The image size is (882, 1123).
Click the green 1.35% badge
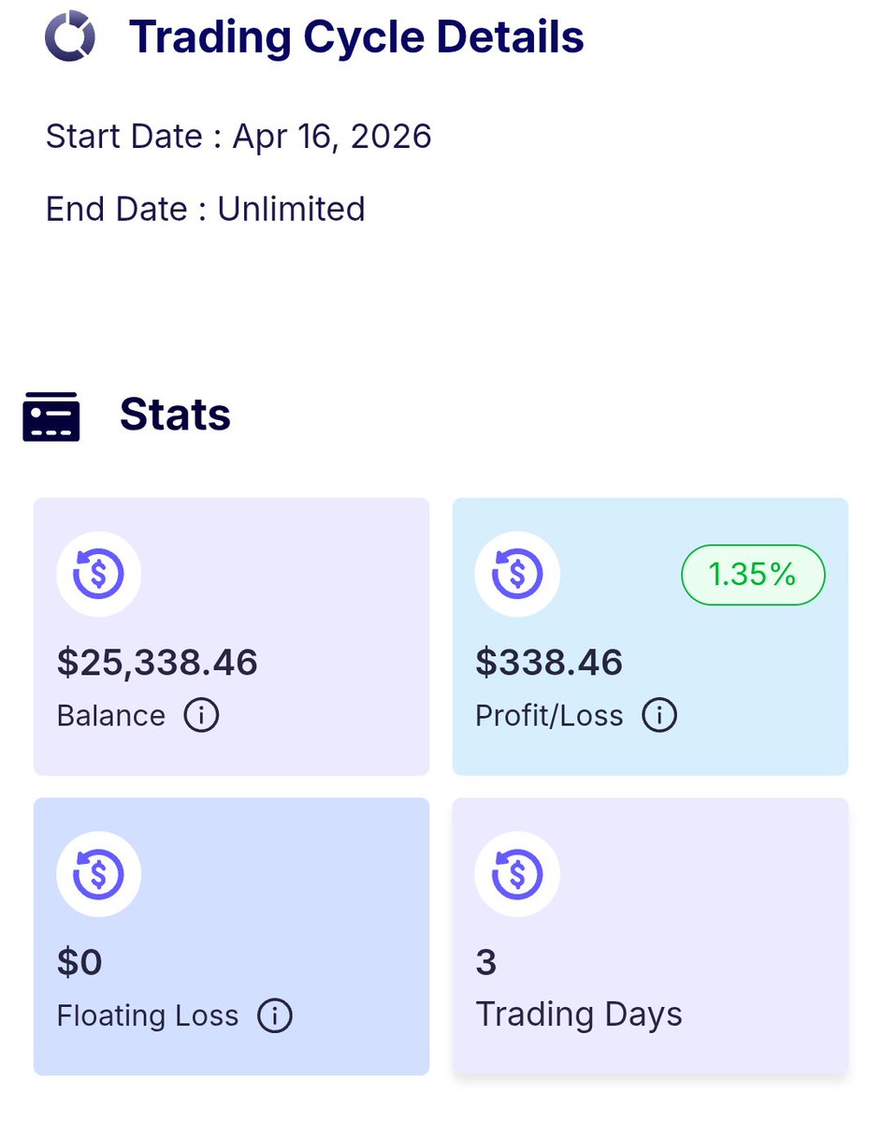(752, 575)
